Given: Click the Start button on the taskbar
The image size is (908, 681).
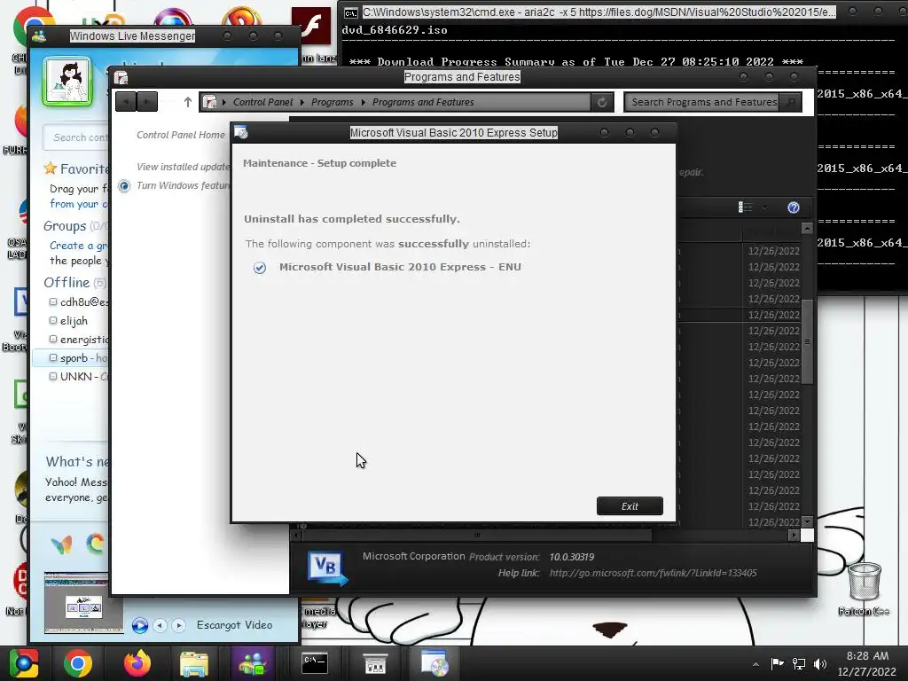Looking at the screenshot, I should point(23,663).
